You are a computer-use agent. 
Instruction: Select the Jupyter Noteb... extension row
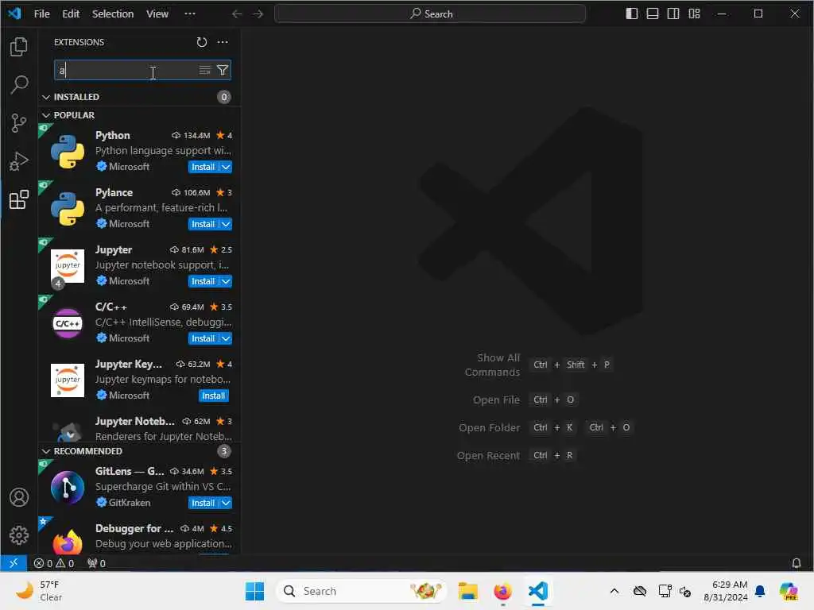click(x=139, y=427)
